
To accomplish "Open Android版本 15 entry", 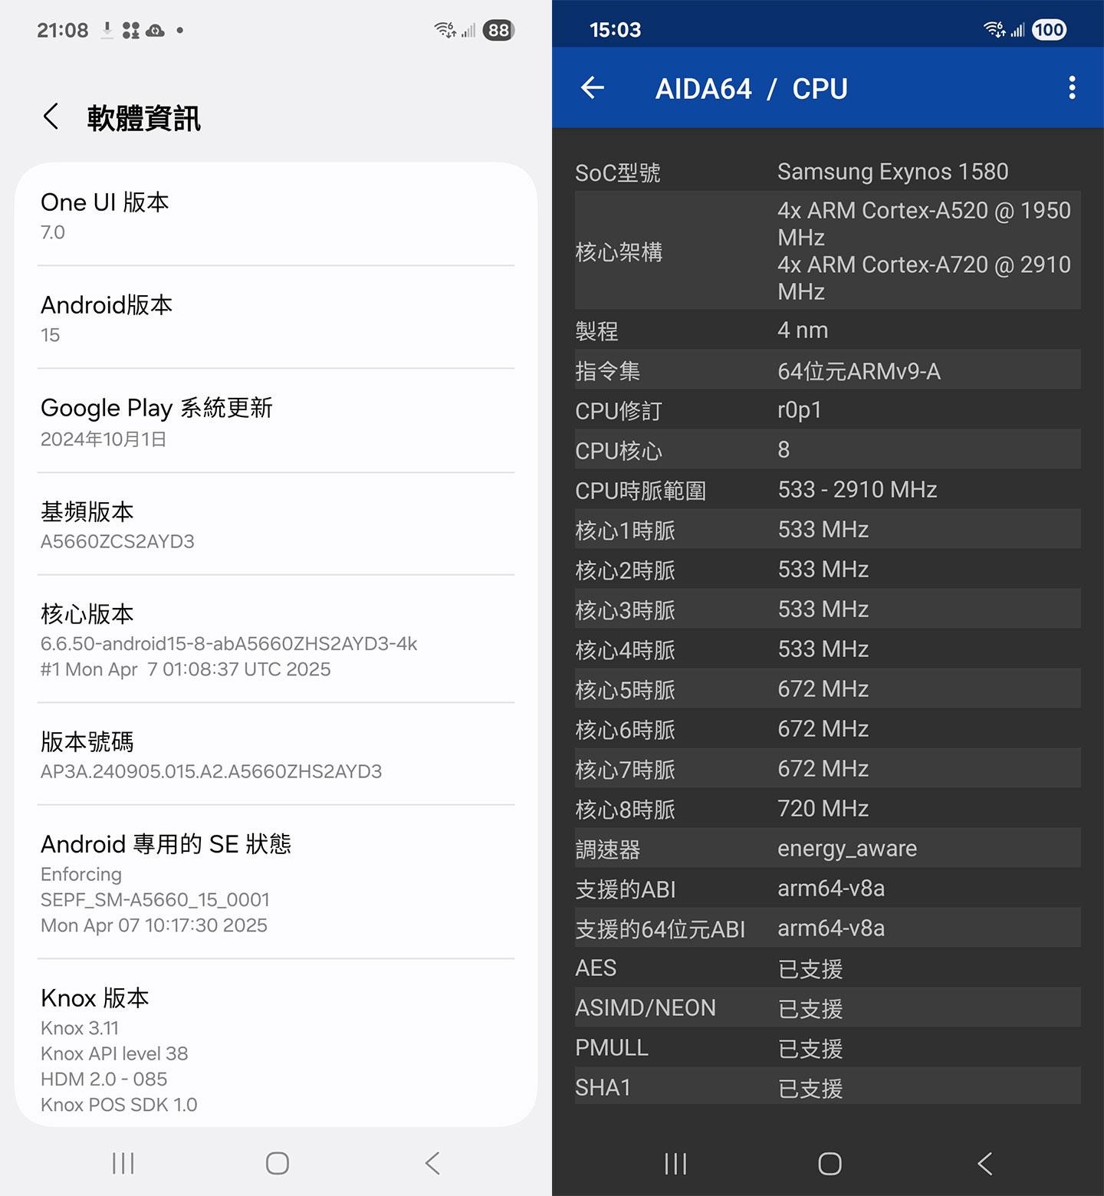I will click(x=276, y=317).
